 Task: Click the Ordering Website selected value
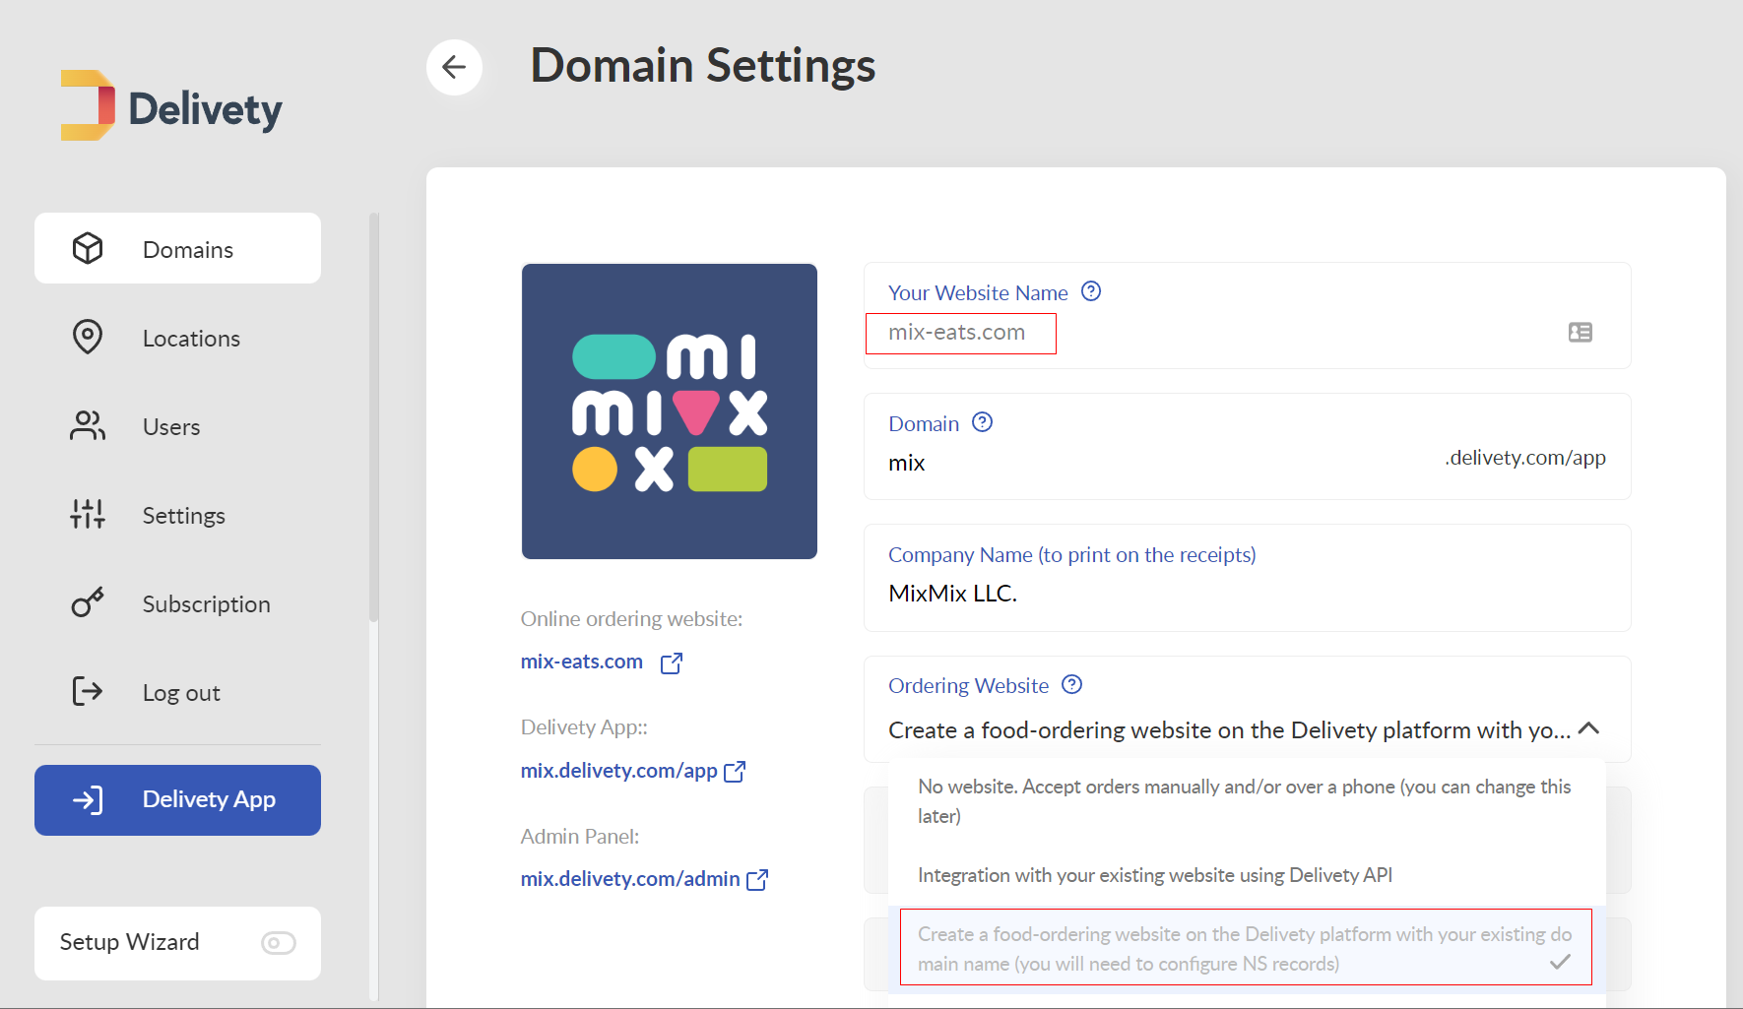pyautogui.click(x=1229, y=730)
